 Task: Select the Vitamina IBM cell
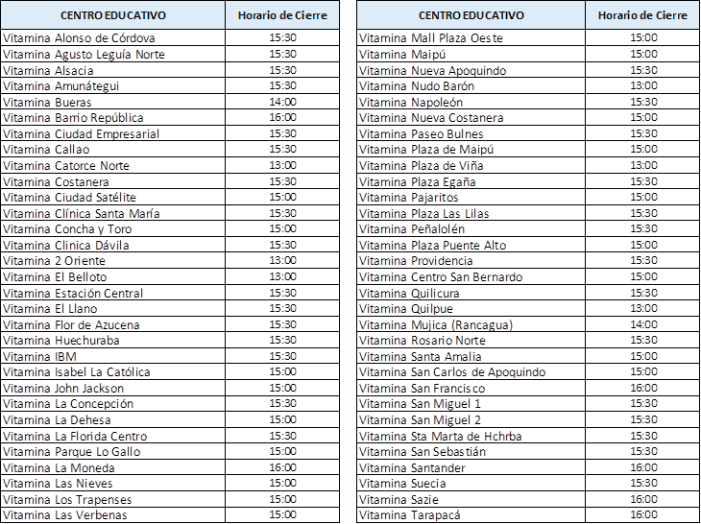point(112,356)
